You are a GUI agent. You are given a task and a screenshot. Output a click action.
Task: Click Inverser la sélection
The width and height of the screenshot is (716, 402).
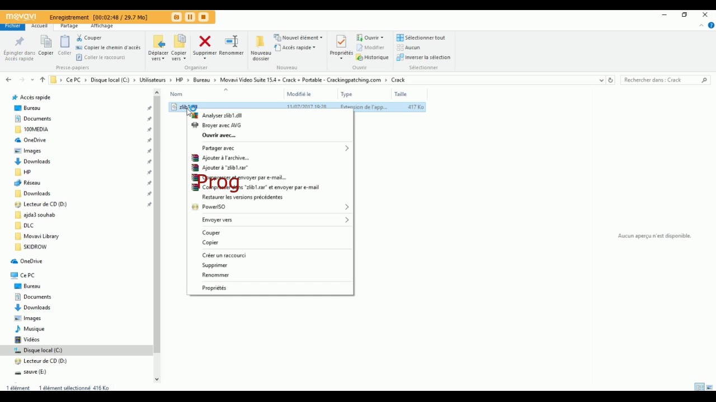point(423,57)
